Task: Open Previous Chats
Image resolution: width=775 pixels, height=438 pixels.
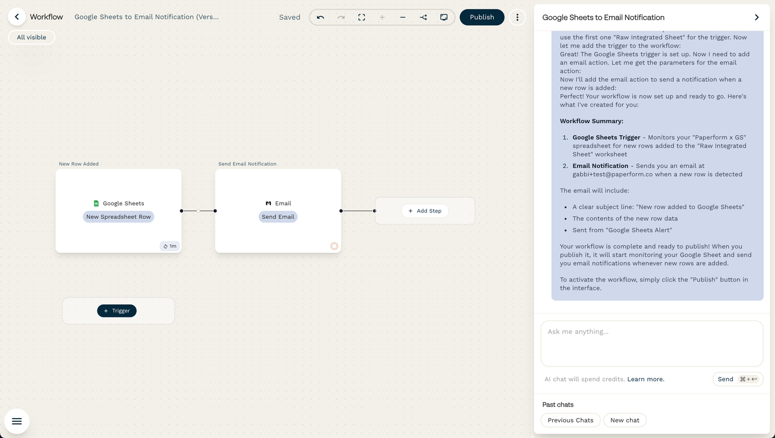Action: (570, 420)
